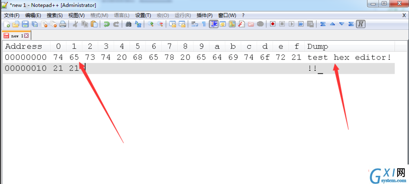Close all documents with Close All icon
The height and width of the screenshot is (184, 409).
(53, 24)
